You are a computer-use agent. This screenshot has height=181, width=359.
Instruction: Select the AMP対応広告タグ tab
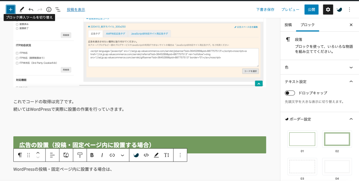pos(115,34)
